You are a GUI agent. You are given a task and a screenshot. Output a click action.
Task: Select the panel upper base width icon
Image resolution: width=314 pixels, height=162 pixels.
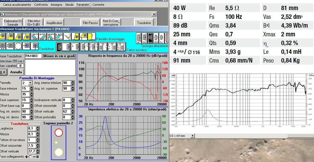click(x=19, y=37)
